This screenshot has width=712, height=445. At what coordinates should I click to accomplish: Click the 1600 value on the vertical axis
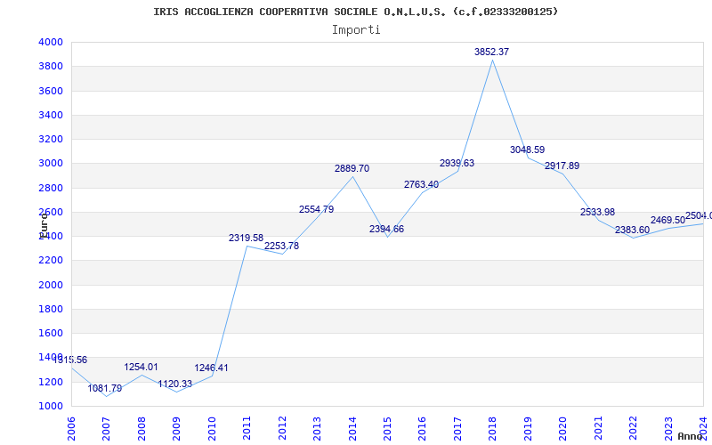(51, 333)
